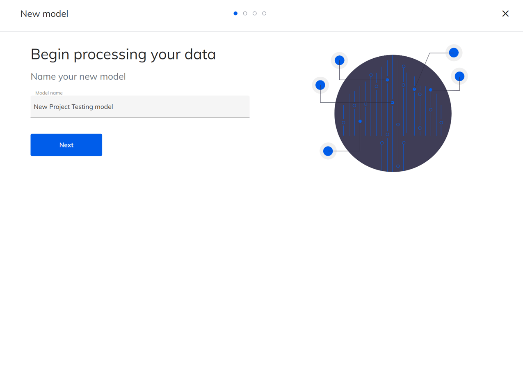The width and height of the screenshot is (523, 379).
Task: Select the second step indicator dot
Action: pos(245,14)
